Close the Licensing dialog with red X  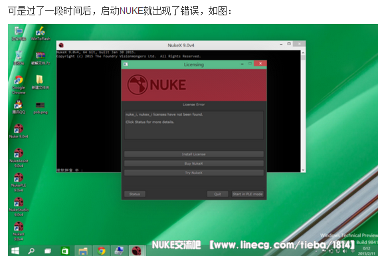pyautogui.click(x=260, y=63)
